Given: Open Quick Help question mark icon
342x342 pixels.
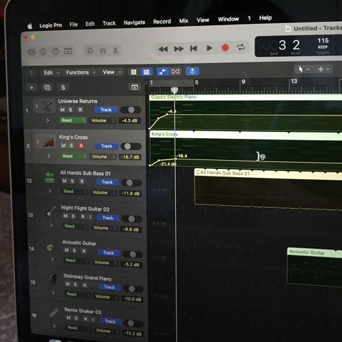Looking at the screenshot, I should 55,51.
